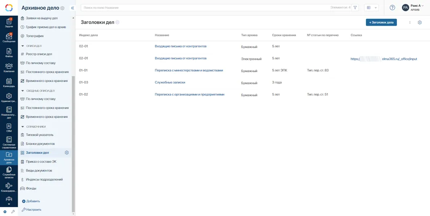Open the Раис А user profile menu

pyautogui.click(x=413, y=8)
